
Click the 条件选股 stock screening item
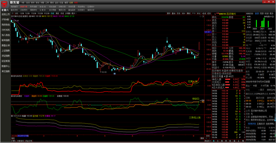click(x=33, y=6)
